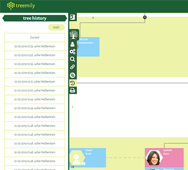Open the family tree icon in sidebar

(74, 35)
